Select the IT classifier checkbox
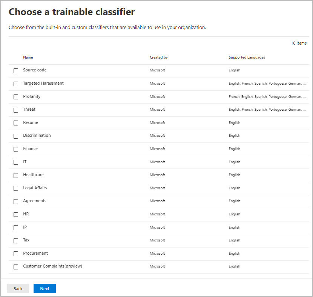Image resolution: width=313 pixels, height=297 pixels. 15,162
